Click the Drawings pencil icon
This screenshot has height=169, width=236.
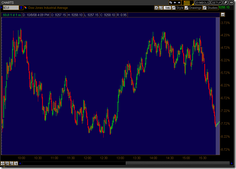[186, 7]
